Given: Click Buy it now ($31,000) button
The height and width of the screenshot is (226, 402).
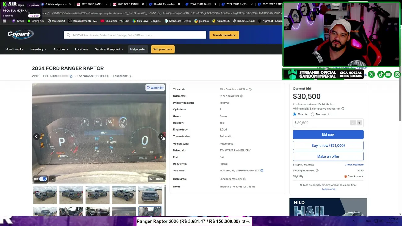Looking at the screenshot, I should click(328, 146).
